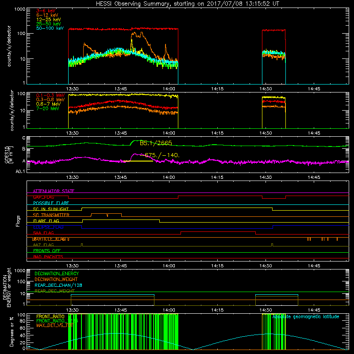
Task: Select the SC_TRANSMITTER flag label
Action: (x=51, y=215)
